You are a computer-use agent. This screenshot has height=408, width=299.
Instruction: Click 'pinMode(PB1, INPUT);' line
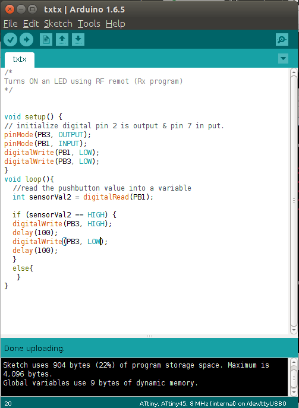coord(46,144)
